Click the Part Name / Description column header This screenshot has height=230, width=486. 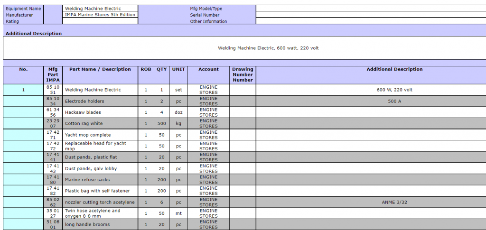[x=100, y=69]
